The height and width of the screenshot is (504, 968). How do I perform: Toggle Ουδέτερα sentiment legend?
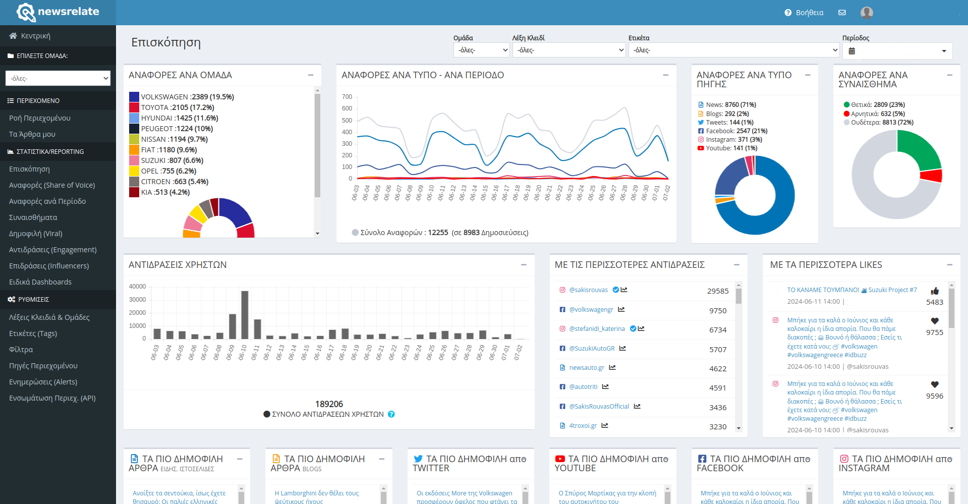pyautogui.click(x=847, y=123)
